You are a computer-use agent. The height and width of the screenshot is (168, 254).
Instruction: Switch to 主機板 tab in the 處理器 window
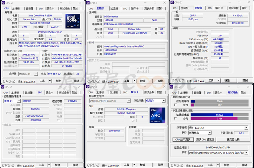[x=16, y=9]
